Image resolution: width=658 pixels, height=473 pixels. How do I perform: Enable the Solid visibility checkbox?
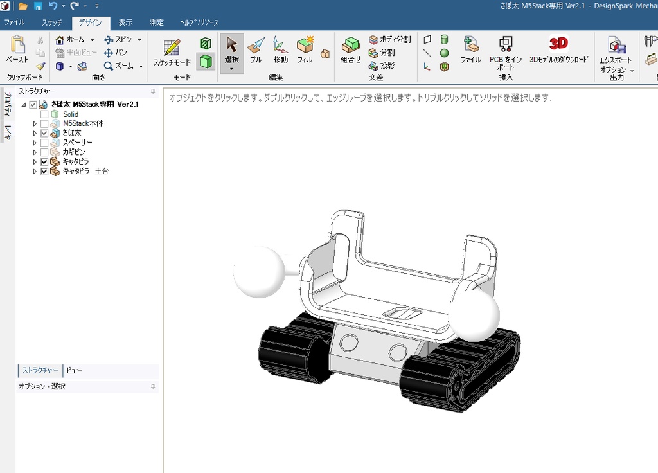(43, 114)
